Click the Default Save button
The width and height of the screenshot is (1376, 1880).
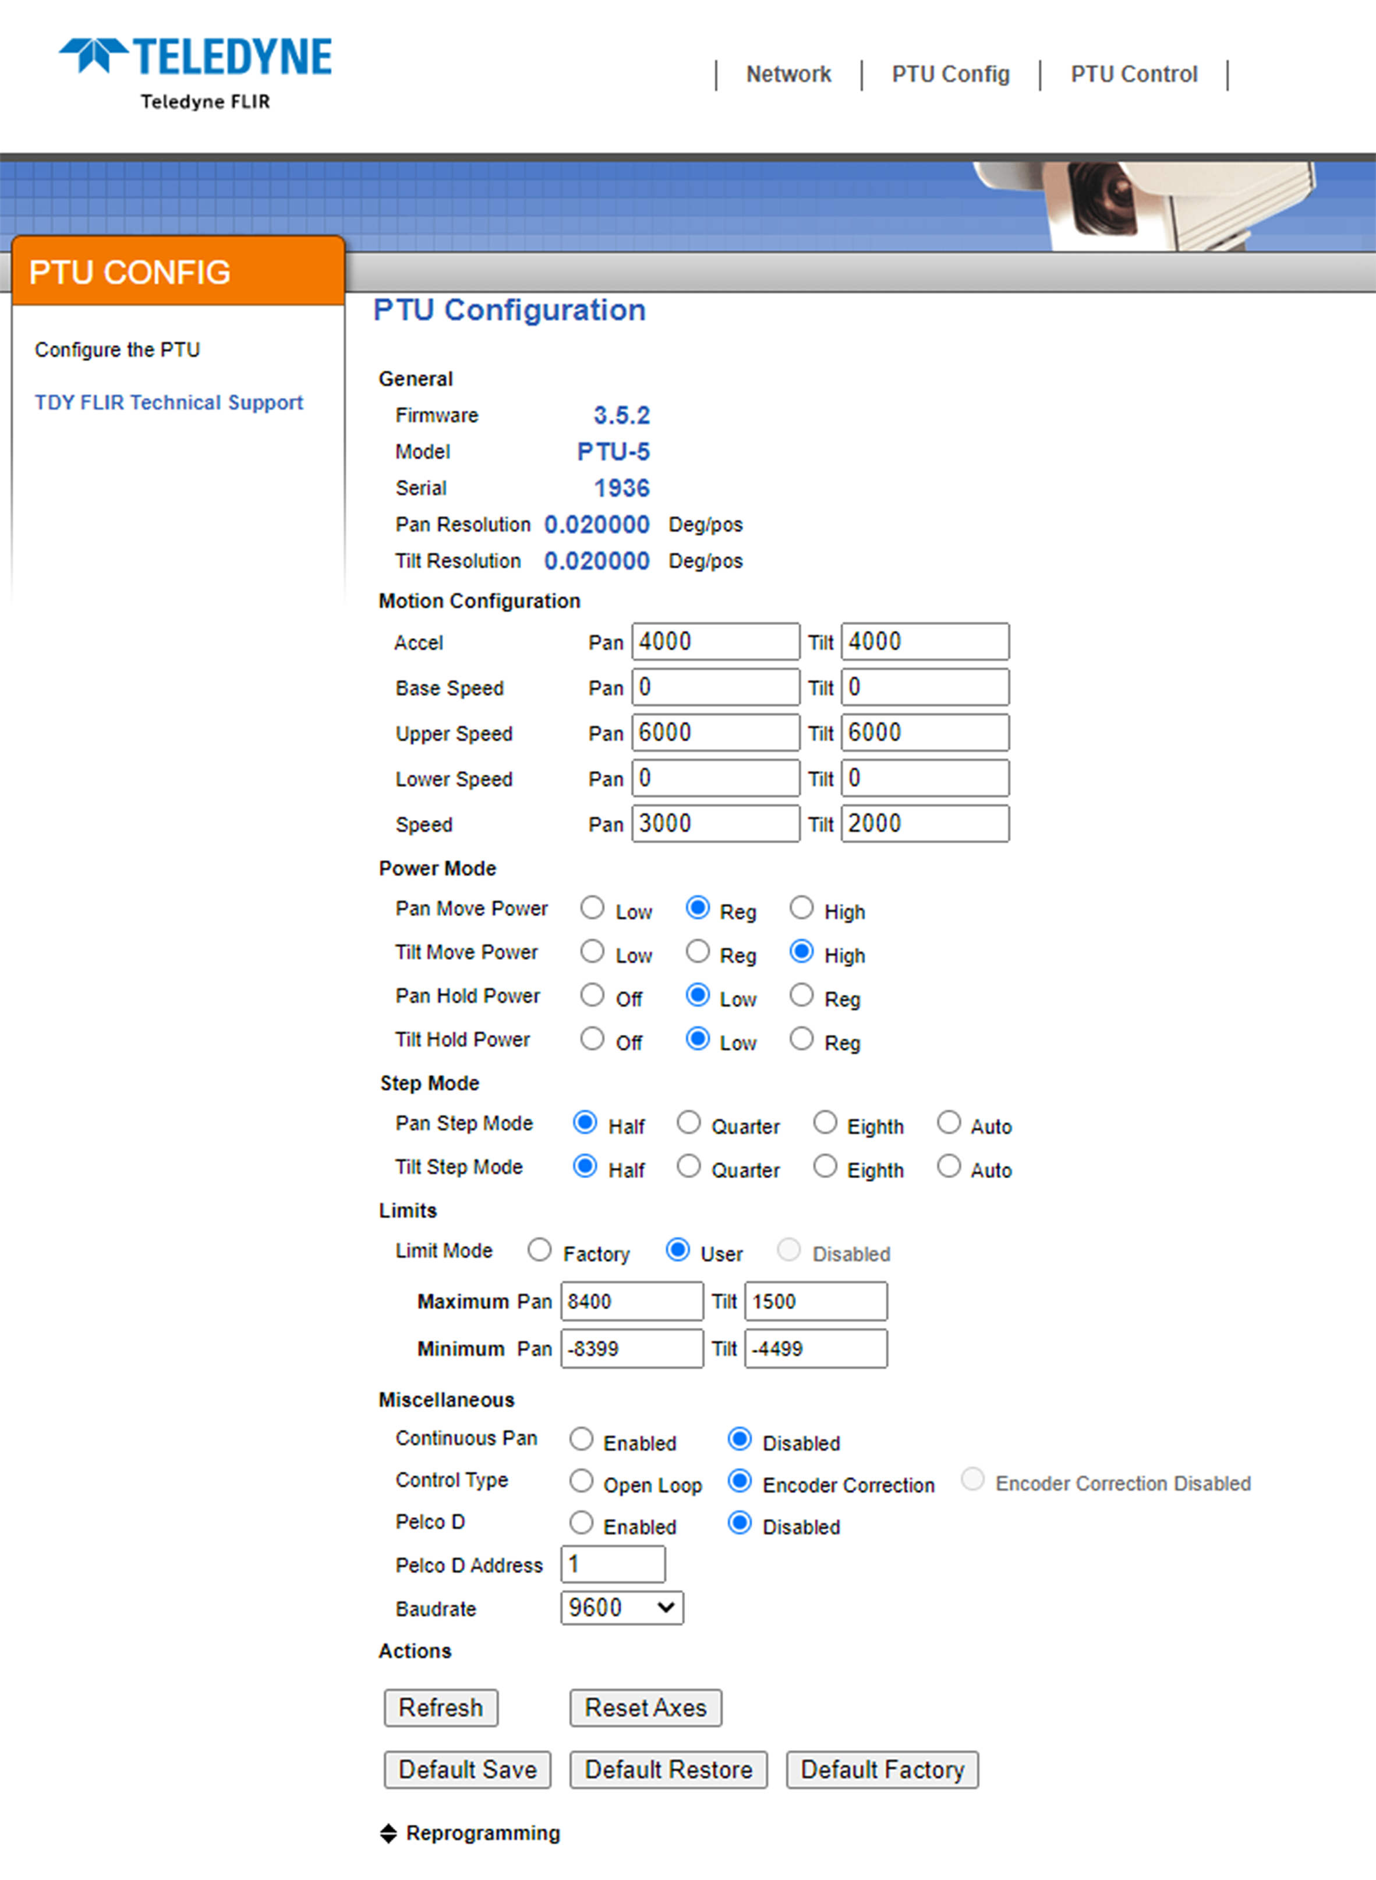(467, 1769)
